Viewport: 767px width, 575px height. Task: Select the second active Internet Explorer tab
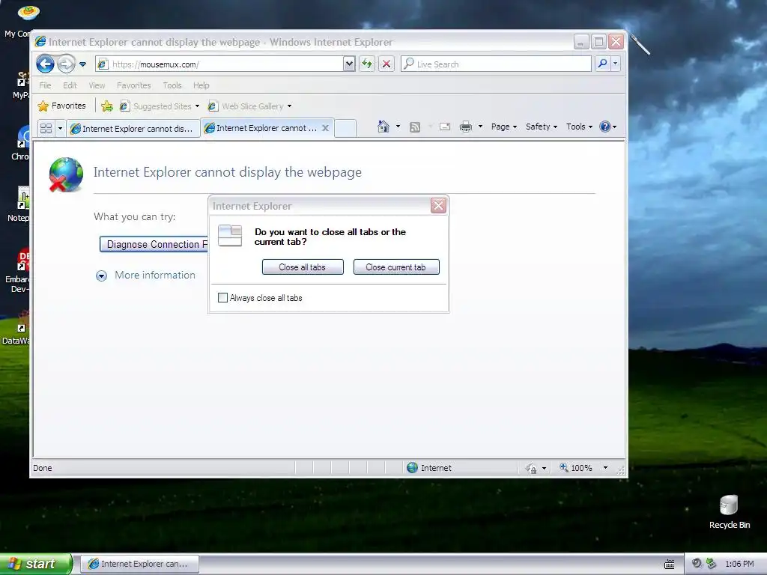click(x=261, y=128)
